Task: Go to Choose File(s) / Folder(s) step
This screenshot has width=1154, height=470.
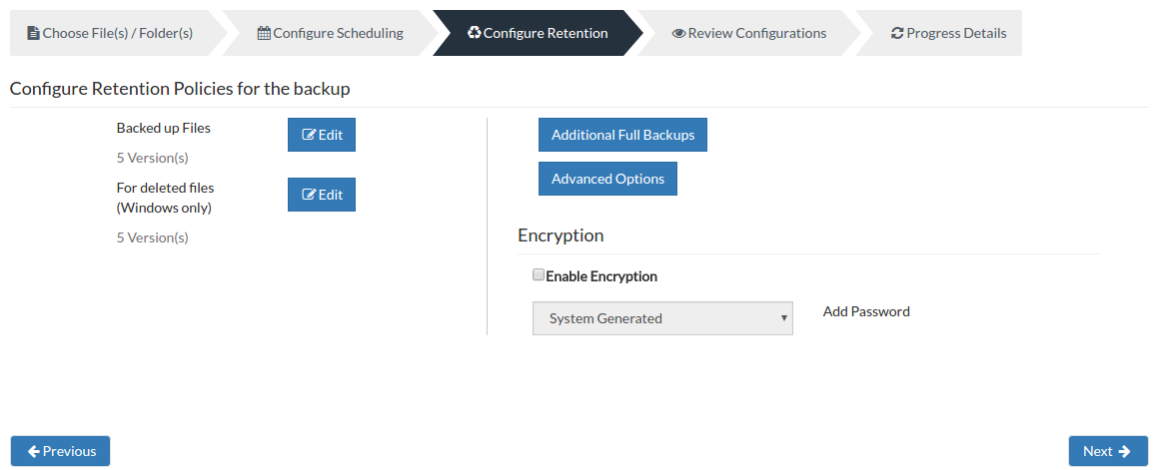Action: pos(110,33)
